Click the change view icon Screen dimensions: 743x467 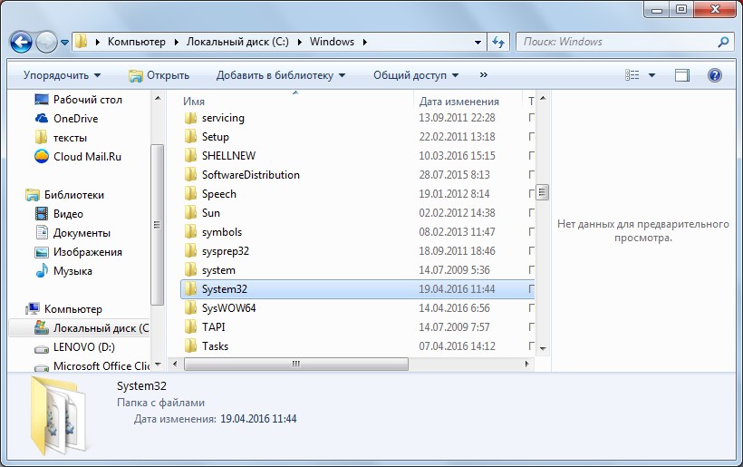pyautogui.click(x=632, y=75)
